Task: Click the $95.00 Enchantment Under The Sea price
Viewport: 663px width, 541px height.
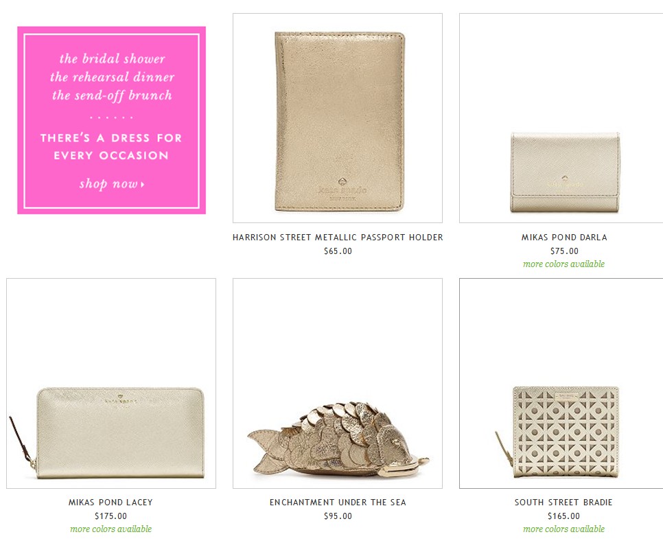Action: coord(338,516)
